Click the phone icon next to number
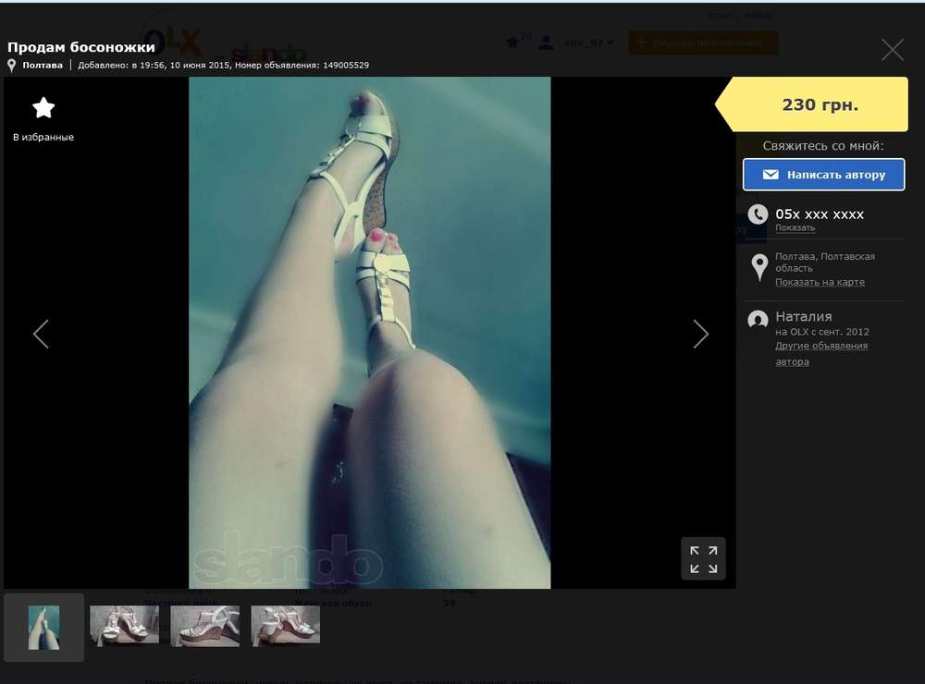This screenshot has height=684, width=925. (x=758, y=214)
